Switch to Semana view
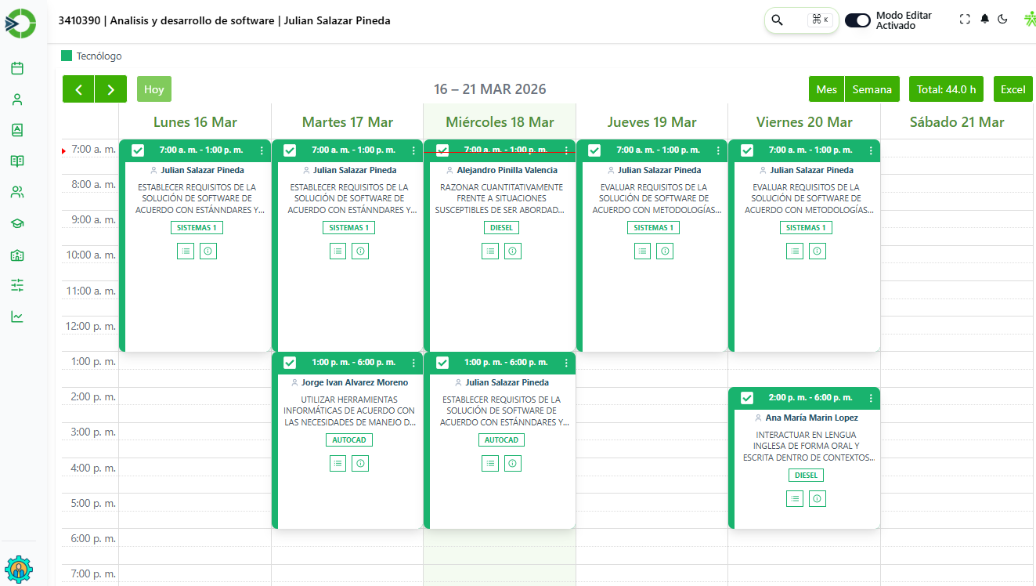The height and width of the screenshot is (586, 1036). coord(872,89)
